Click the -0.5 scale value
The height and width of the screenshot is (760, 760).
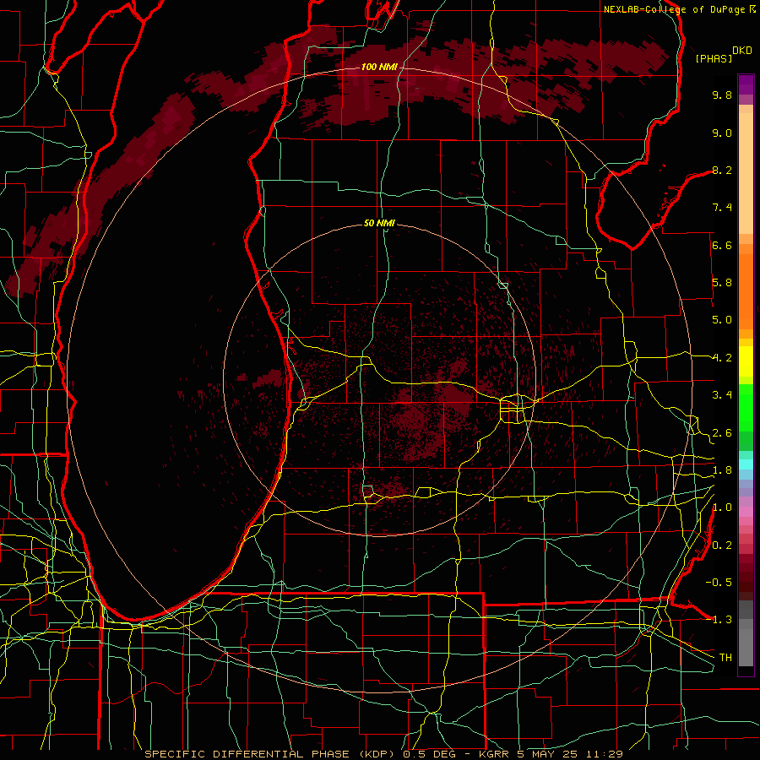[719, 583]
